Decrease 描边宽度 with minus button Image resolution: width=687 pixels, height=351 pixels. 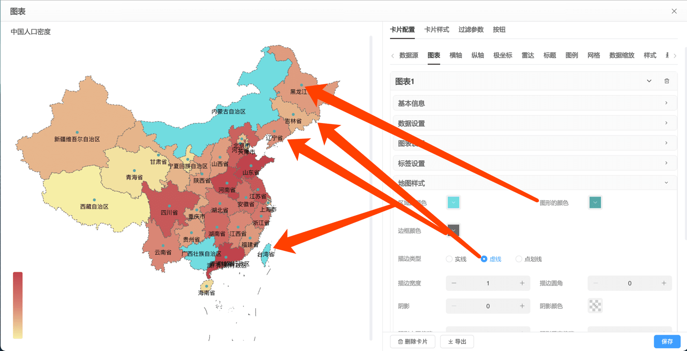tap(454, 283)
